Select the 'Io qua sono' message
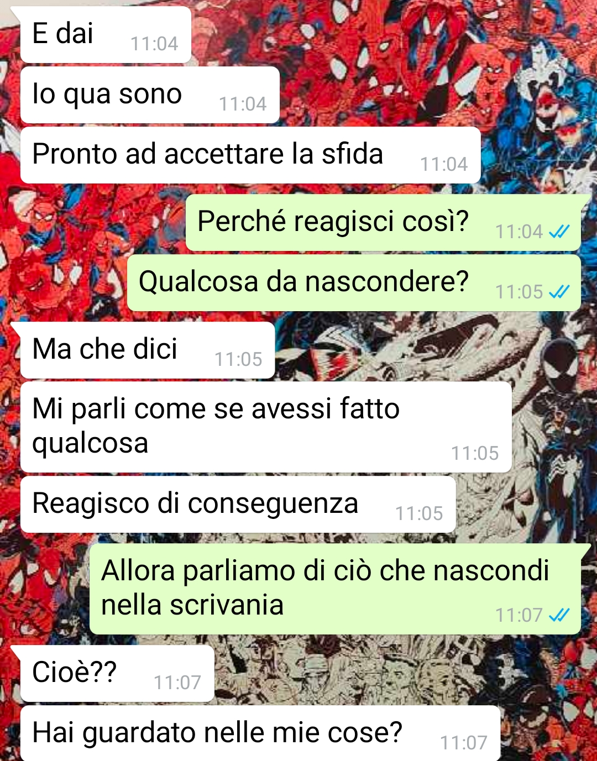This screenshot has height=761, width=597. coord(150,95)
